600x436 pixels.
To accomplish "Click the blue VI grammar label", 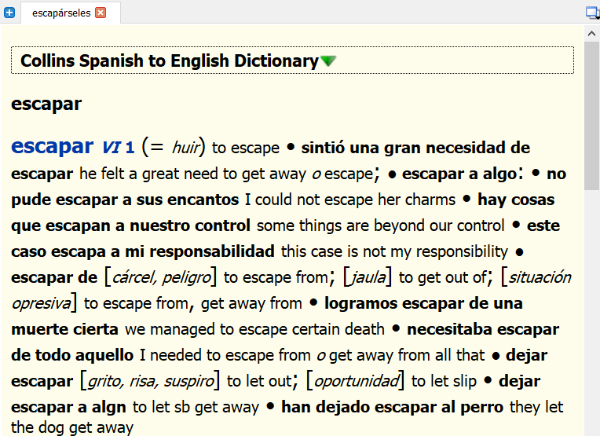I will tap(112, 148).
